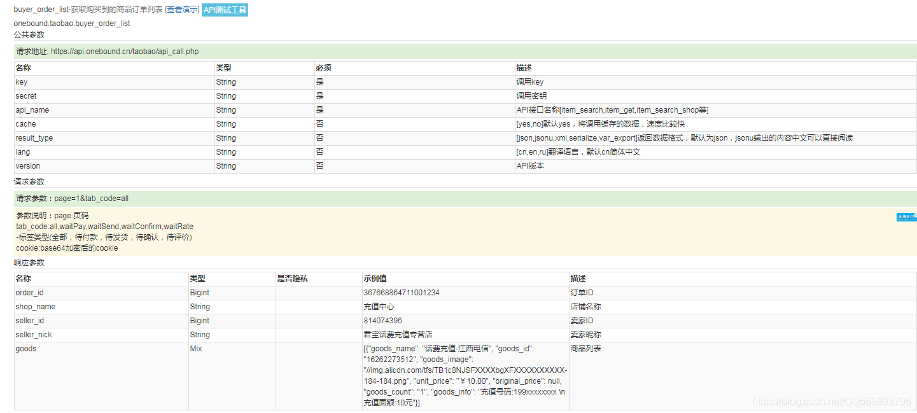Click the 查看演示 link
917x413 pixels.
click(x=182, y=10)
